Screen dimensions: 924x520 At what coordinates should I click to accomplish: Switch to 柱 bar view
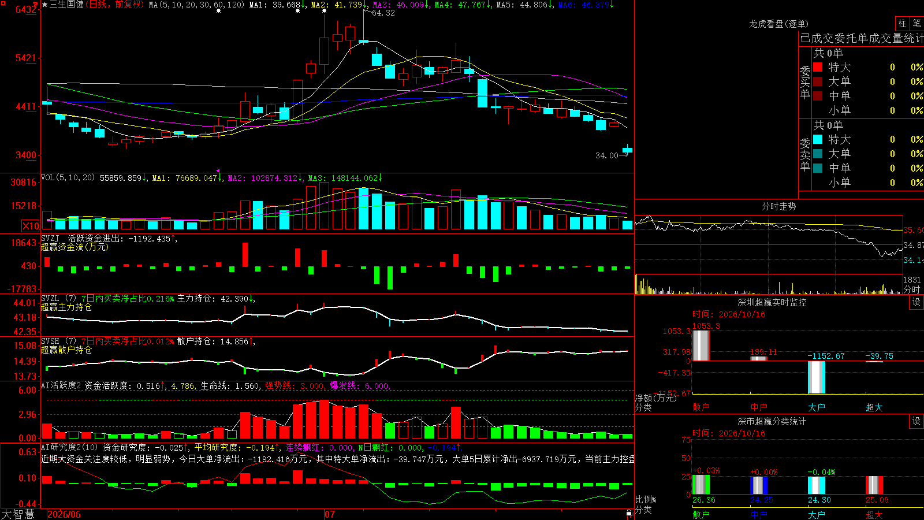902,23
